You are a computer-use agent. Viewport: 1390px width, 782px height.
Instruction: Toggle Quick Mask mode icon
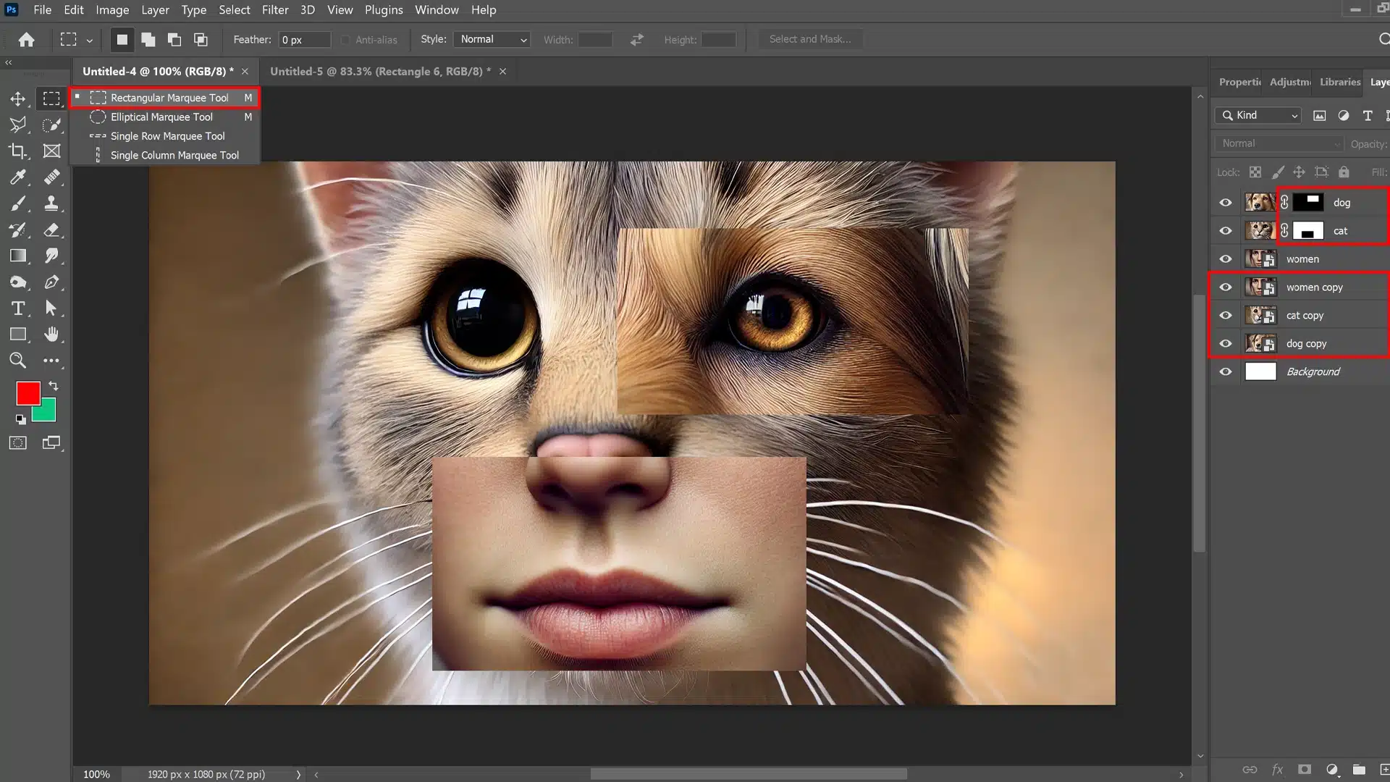[x=18, y=442]
